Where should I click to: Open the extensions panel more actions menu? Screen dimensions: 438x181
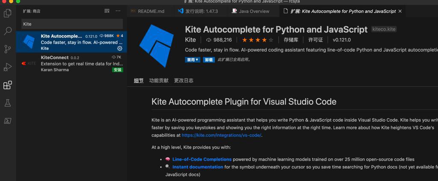(118, 11)
